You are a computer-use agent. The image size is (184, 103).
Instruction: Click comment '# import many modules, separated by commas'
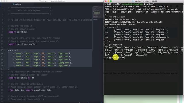point(34,38)
